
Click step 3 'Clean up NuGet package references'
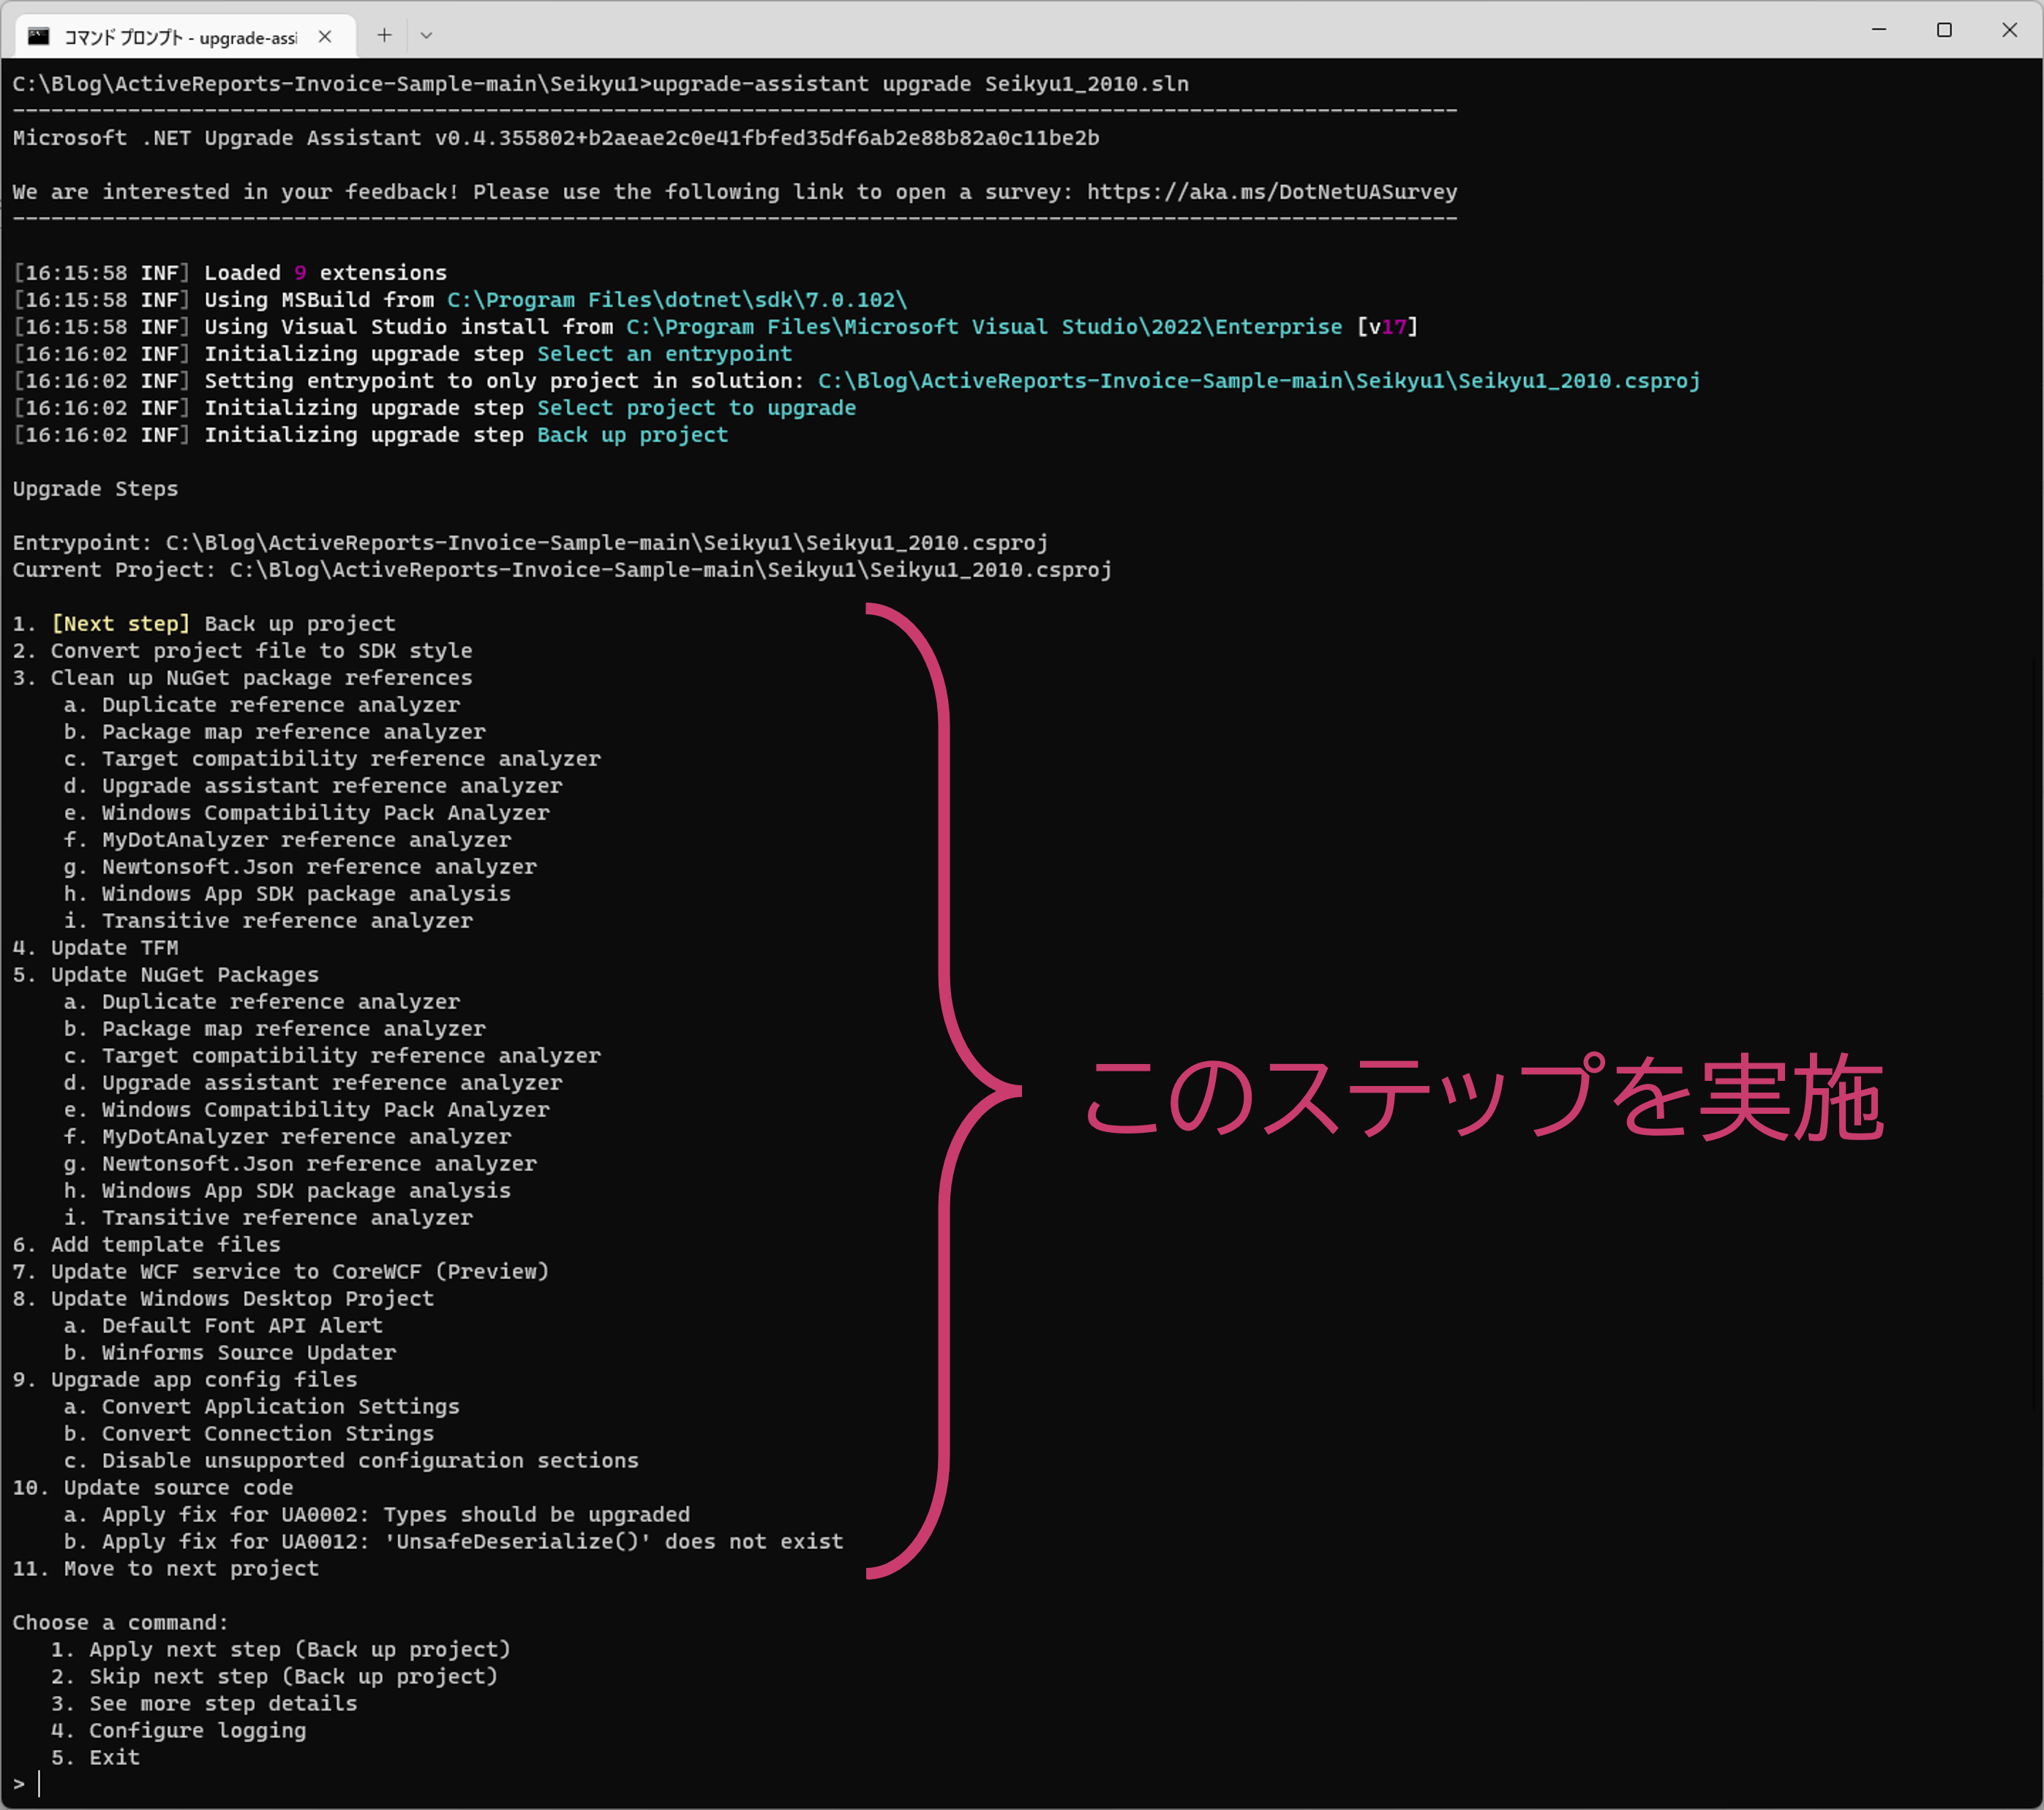(242, 678)
